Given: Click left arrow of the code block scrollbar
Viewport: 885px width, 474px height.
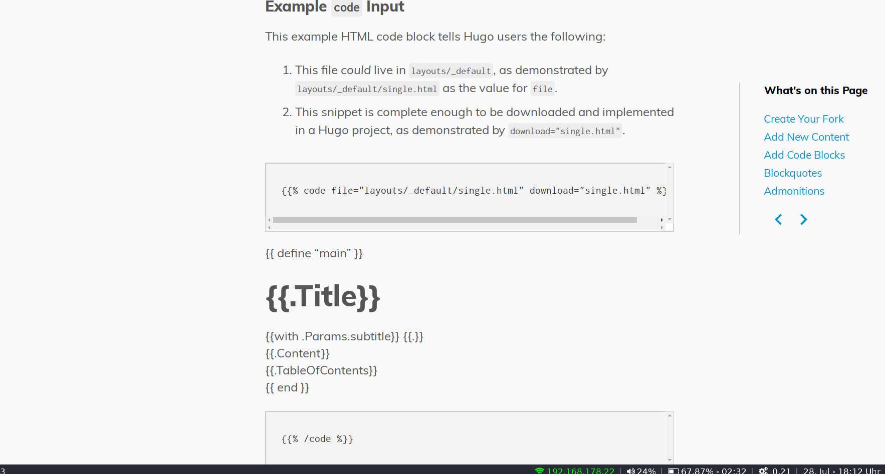Looking at the screenshot, I should [x=269, y=220].
